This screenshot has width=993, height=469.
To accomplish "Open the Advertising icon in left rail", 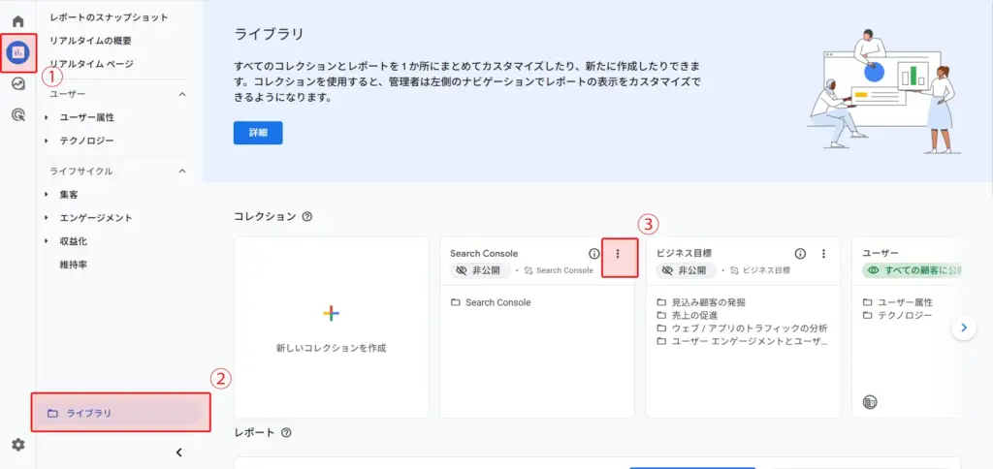I will click(17, 115).
